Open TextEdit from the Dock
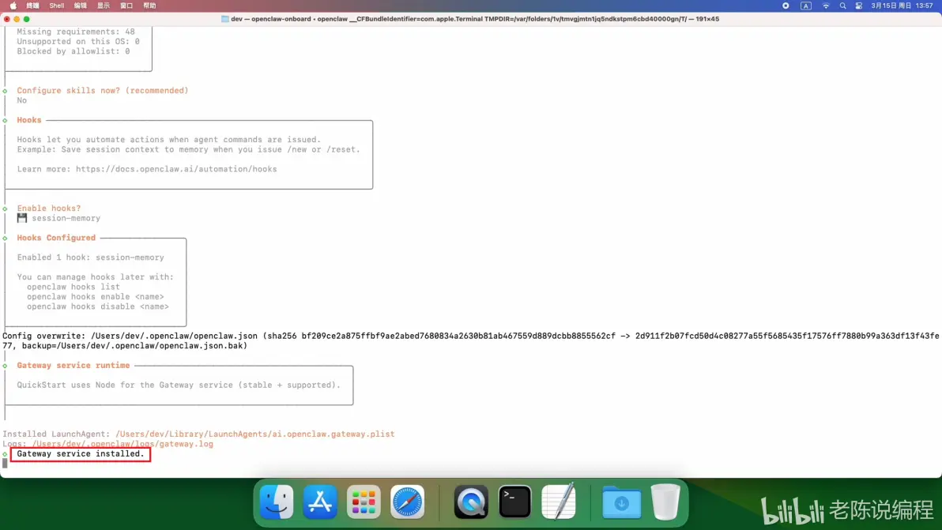This screenshot has width=942, height=530. (x=558, y=502)
